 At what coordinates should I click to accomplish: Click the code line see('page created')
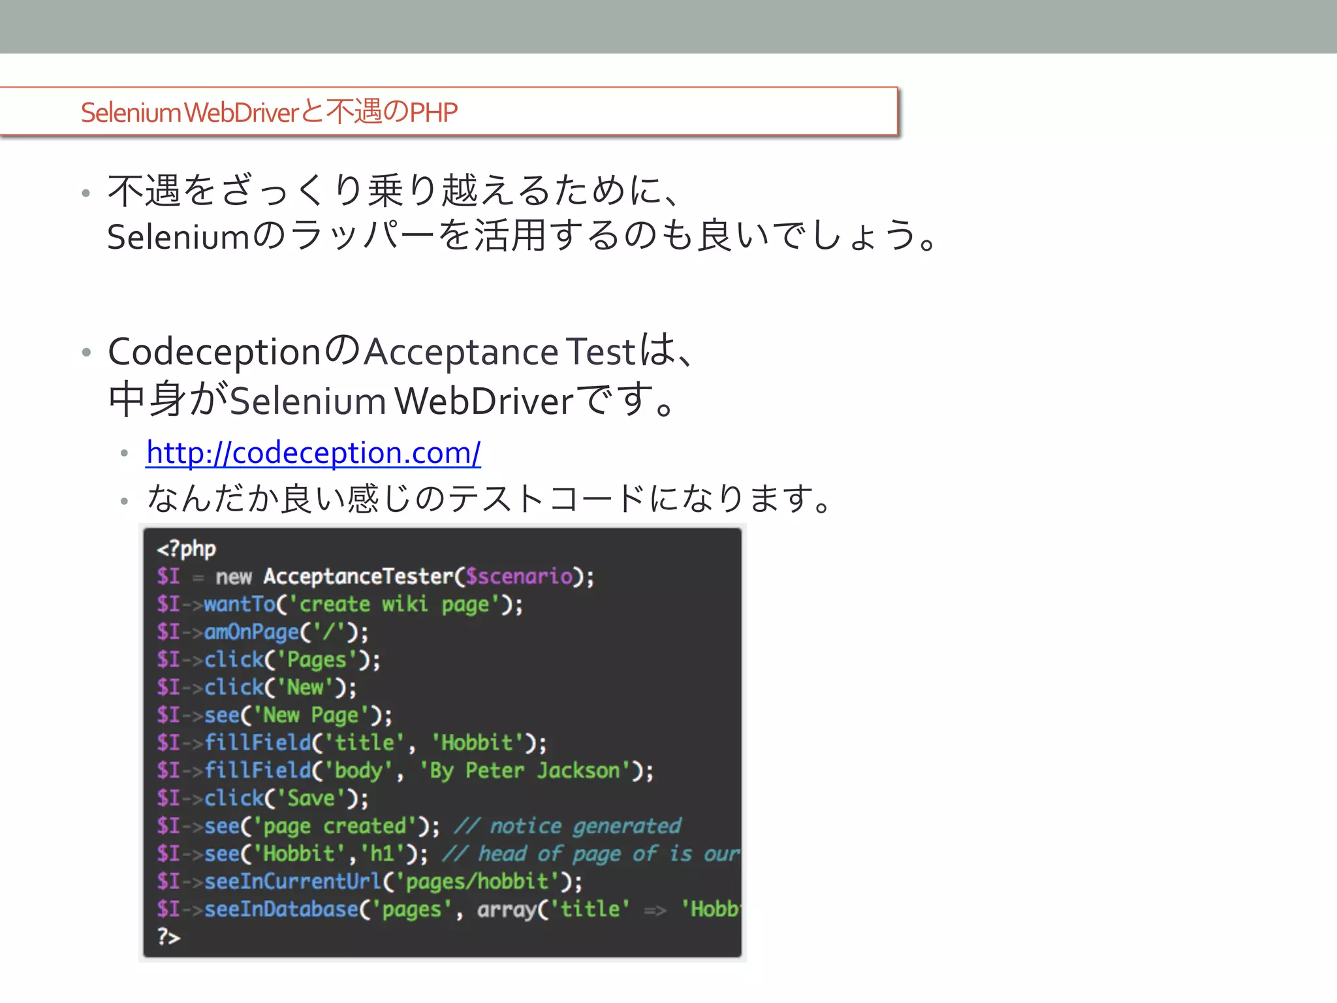(298, 827)
